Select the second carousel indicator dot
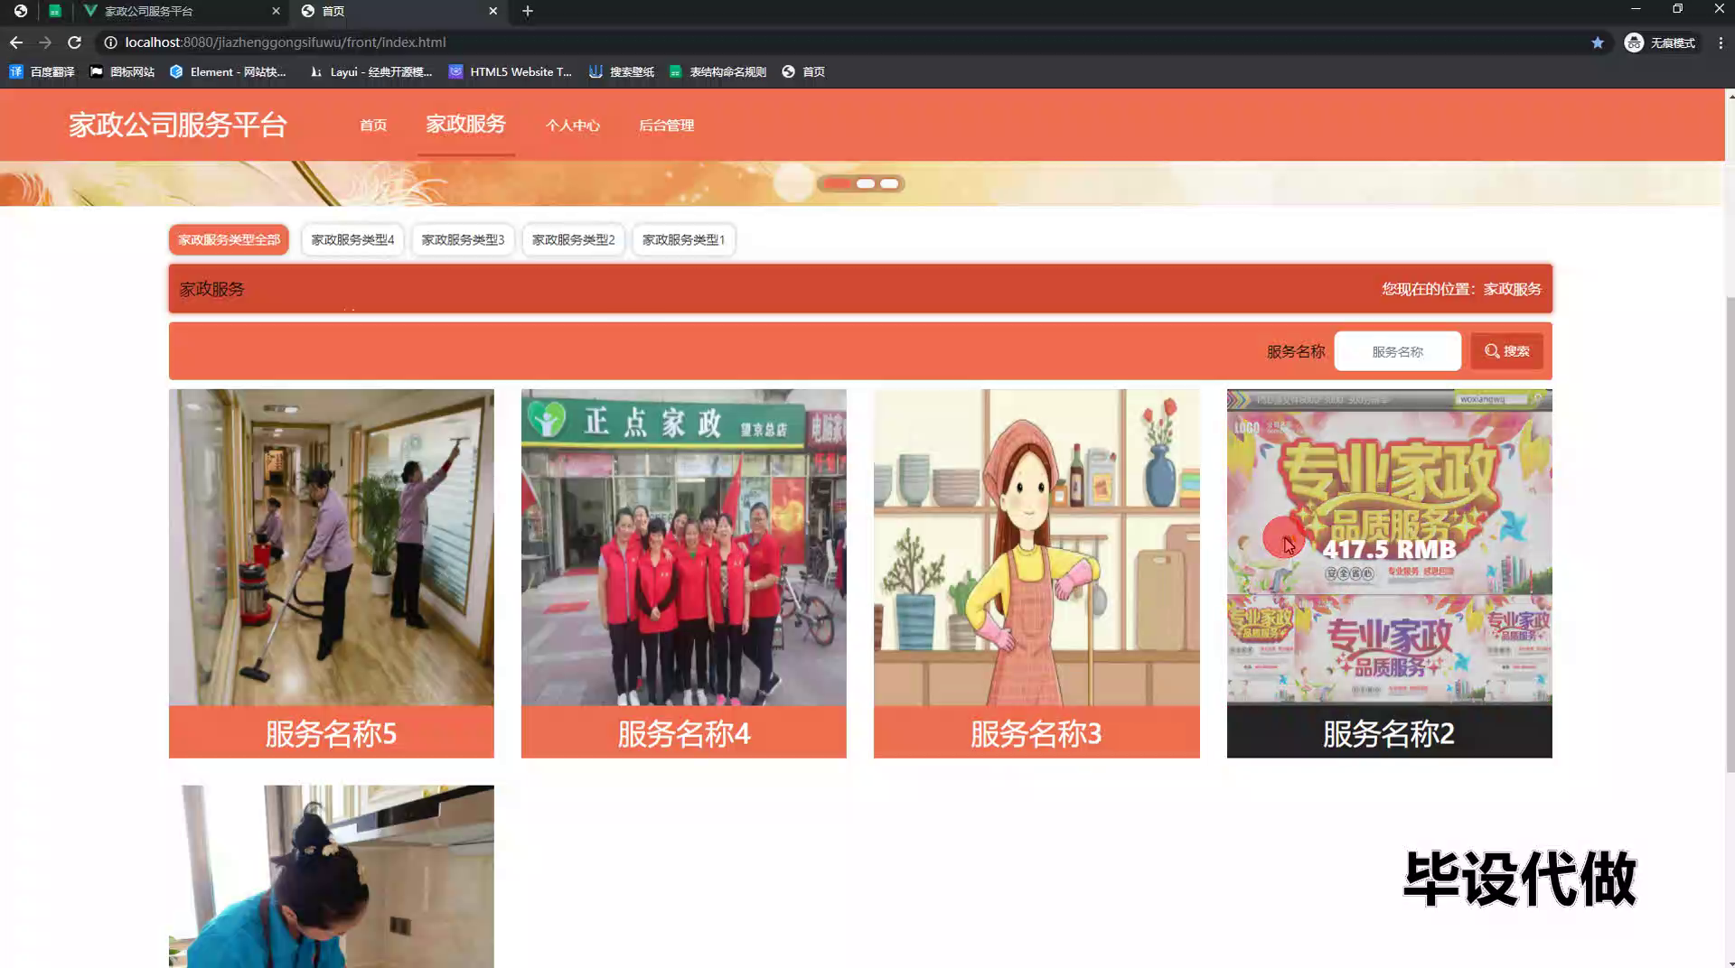The image size is (1735, 968). pyautogui.click(x=866, y=183)
